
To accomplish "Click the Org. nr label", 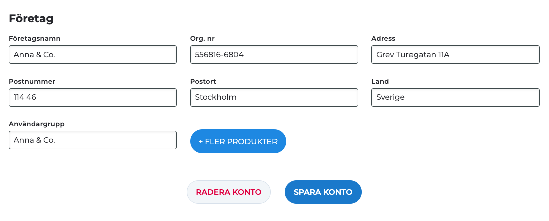I will point(202,39).
